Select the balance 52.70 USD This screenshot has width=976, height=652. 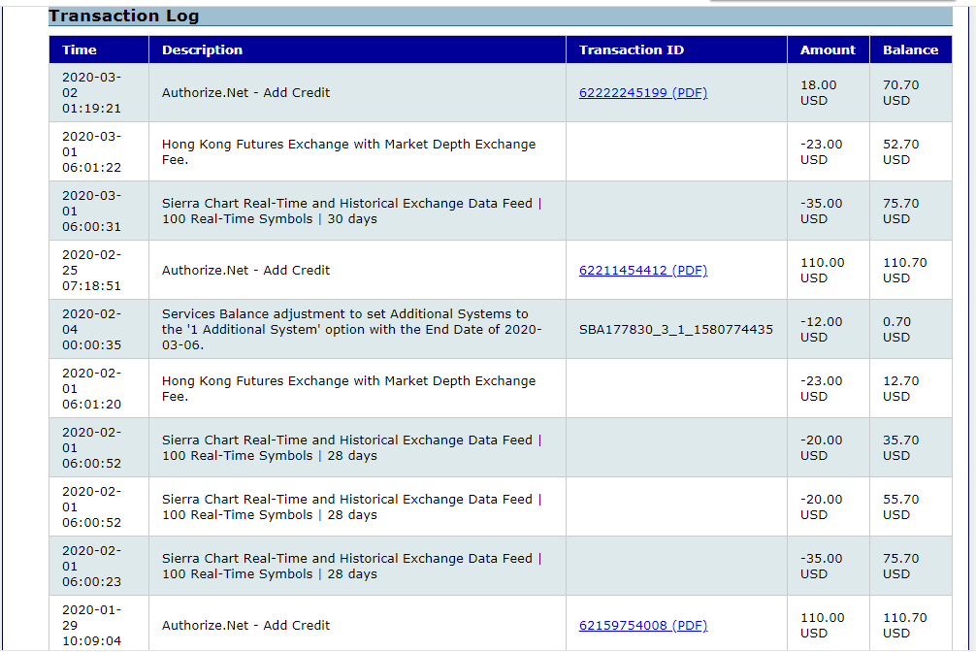coord(900,152)
